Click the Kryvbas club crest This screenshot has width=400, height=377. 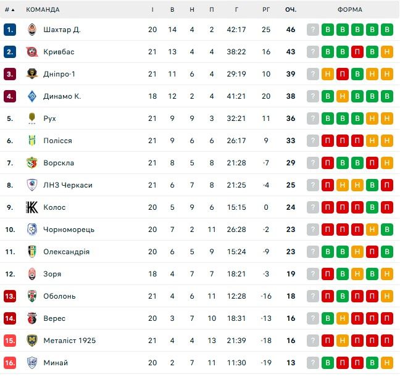coord(32,52)
